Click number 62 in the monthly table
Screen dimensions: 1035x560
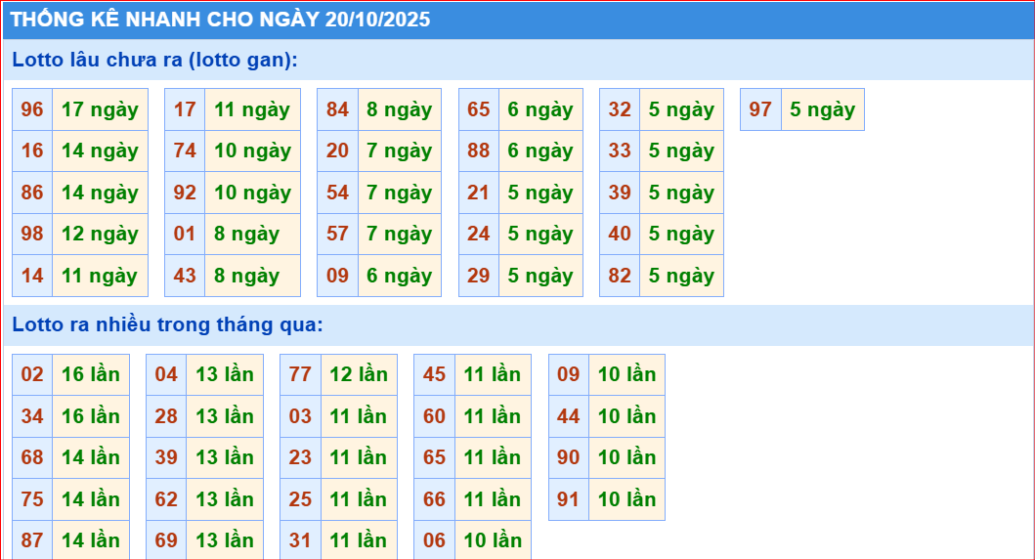tap(166, 499)
